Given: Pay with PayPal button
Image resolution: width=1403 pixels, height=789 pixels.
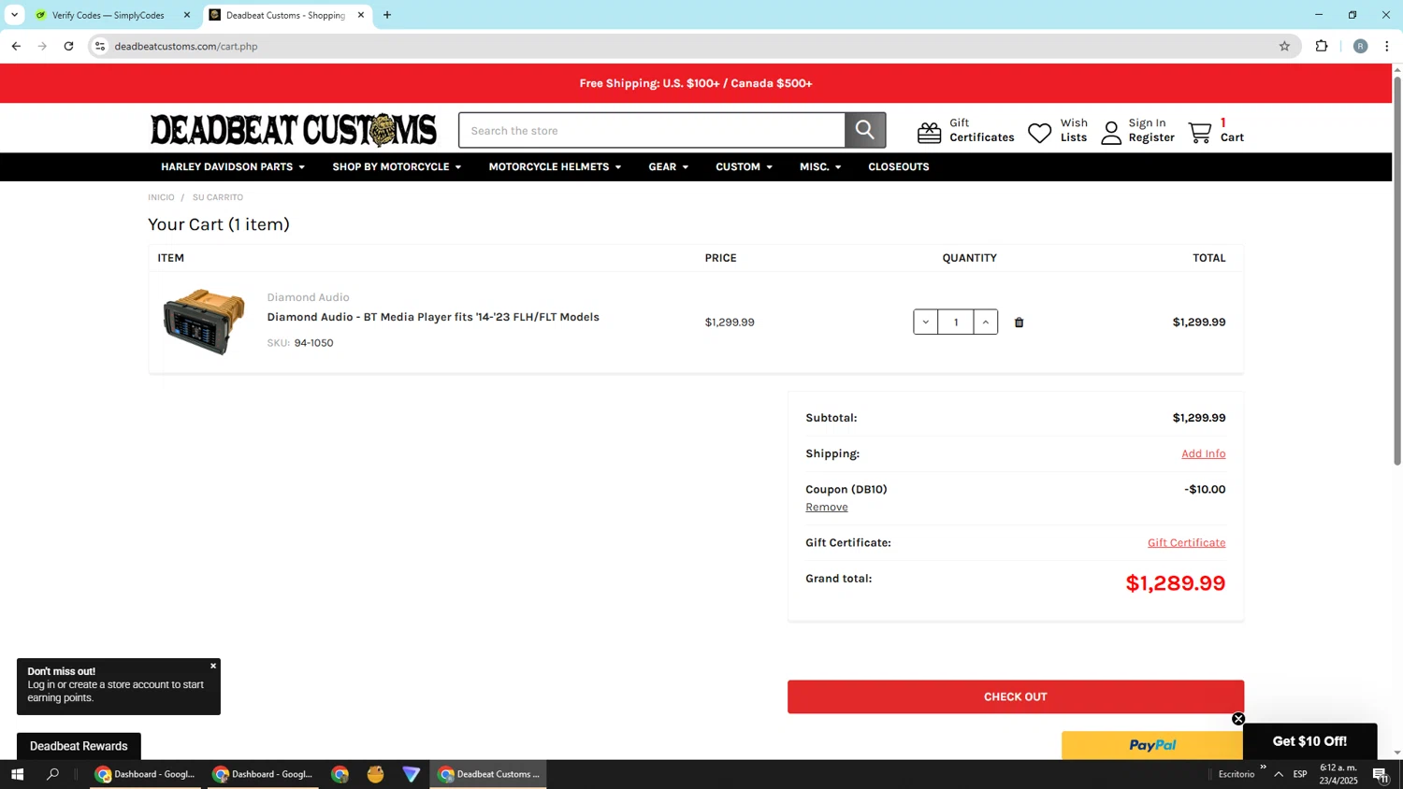Looking at the screenshot, I should [1152, 745].
